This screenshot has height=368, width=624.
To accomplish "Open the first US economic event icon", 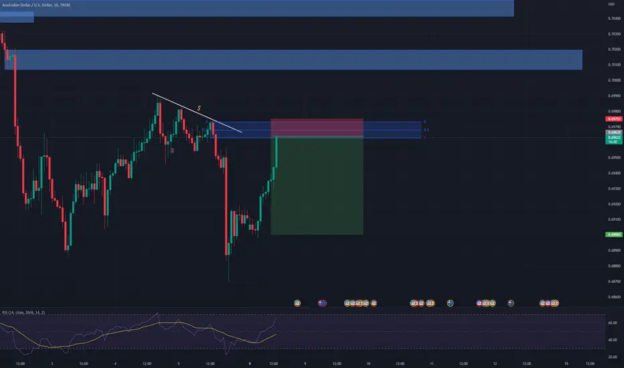I will (297, 303).
